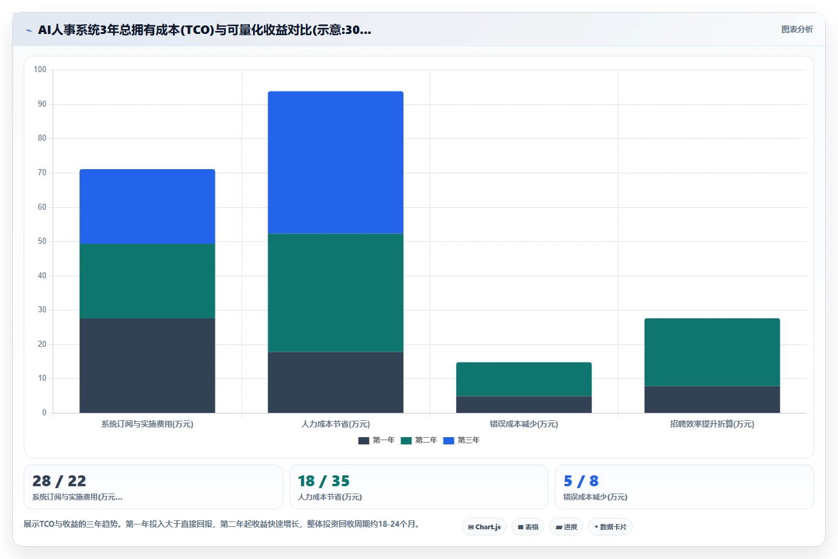Click the y-axis value 50
The image size is (838, 559).
click(x=42, y=241)
